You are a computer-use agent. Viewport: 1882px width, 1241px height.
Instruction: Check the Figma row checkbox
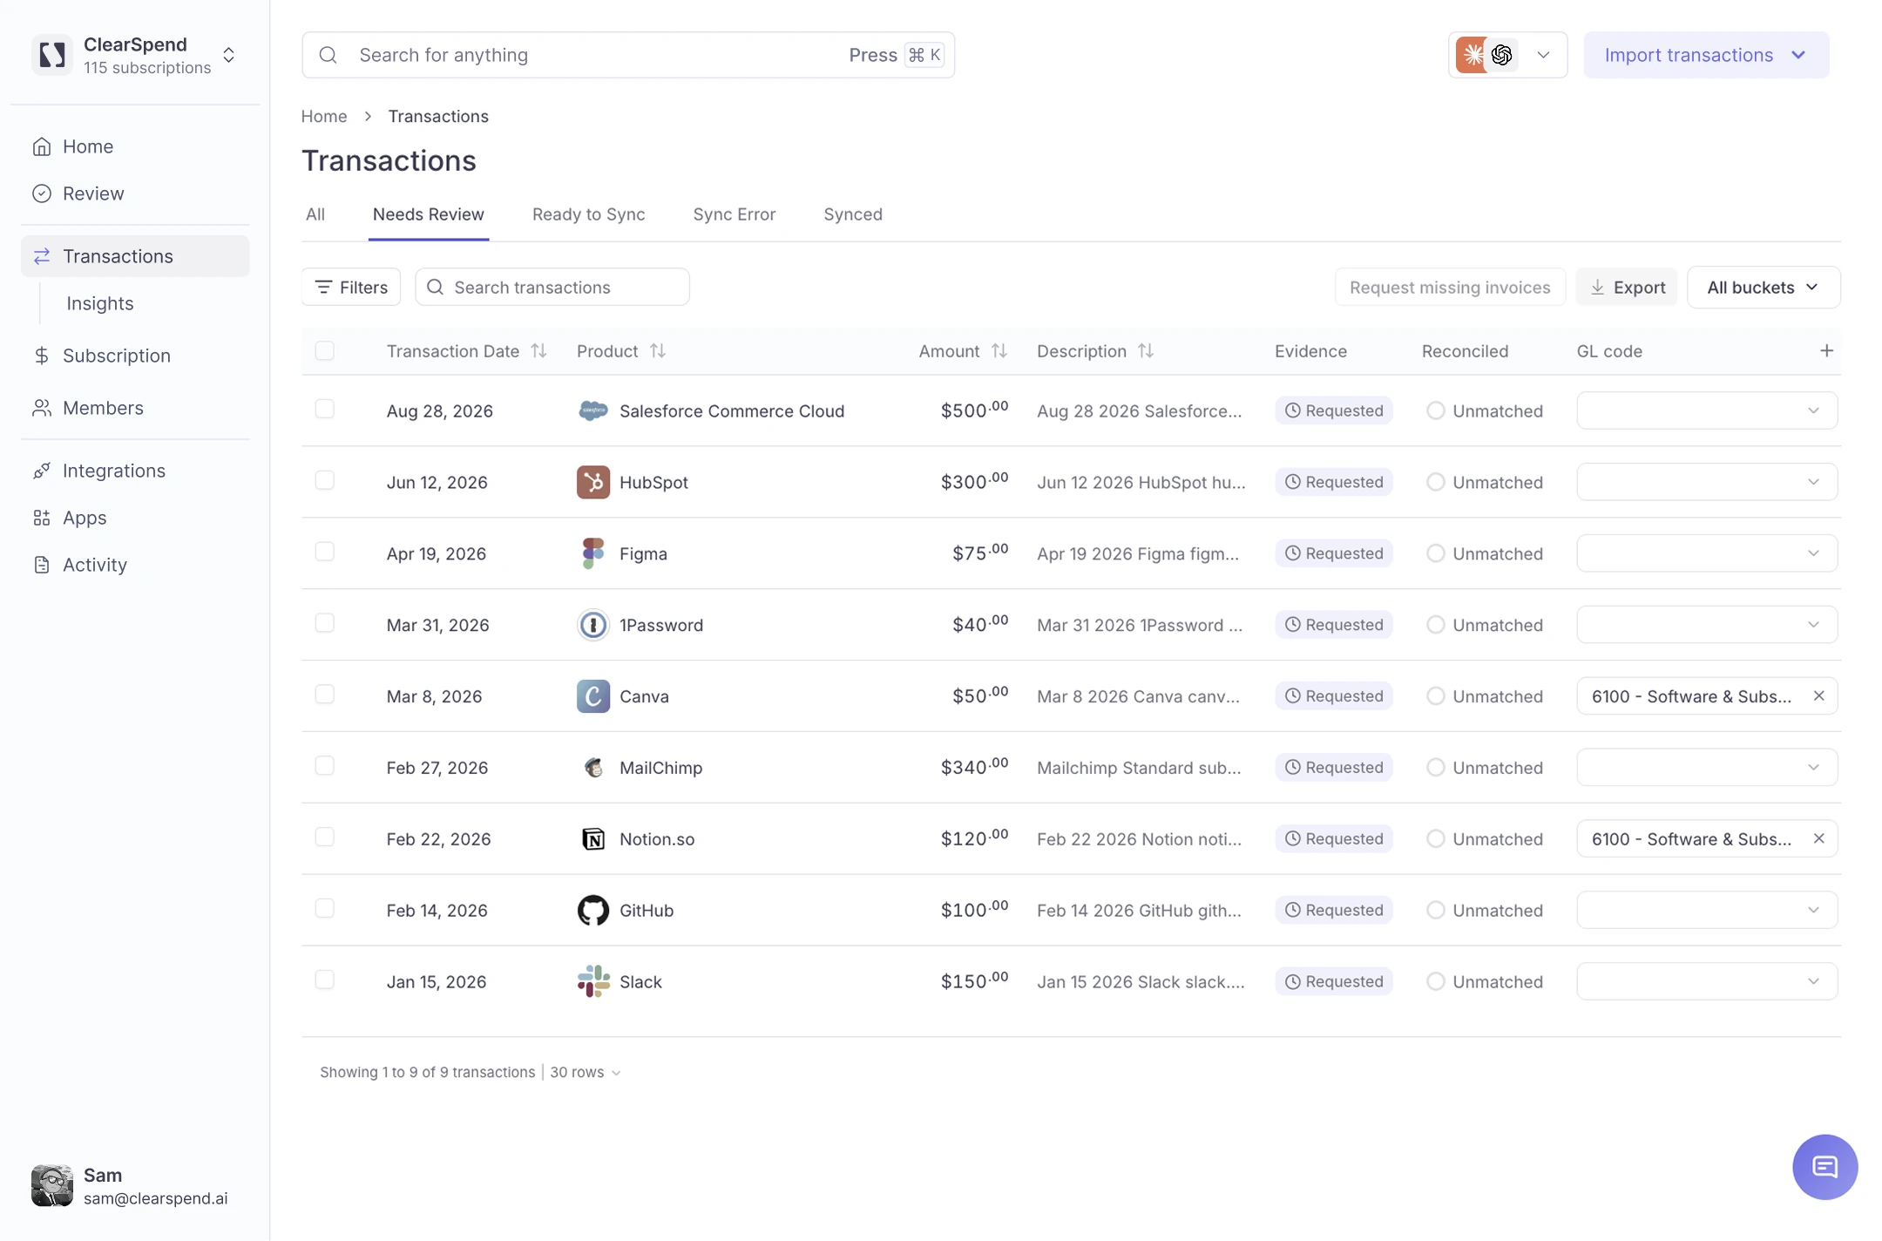tap(325, 552)
